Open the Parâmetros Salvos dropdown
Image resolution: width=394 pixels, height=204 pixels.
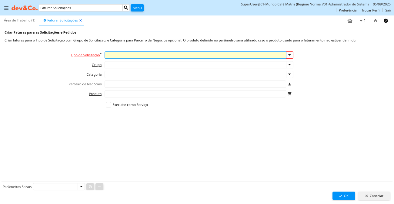pos(81,187)
